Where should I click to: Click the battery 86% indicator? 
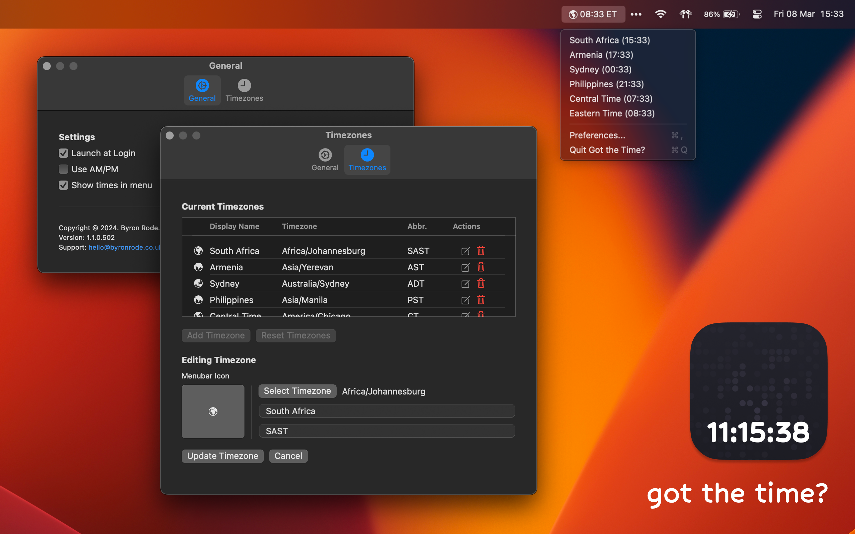(721, 14)
